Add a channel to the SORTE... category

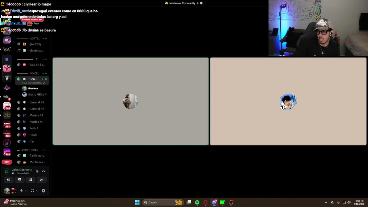pos(46,39)
